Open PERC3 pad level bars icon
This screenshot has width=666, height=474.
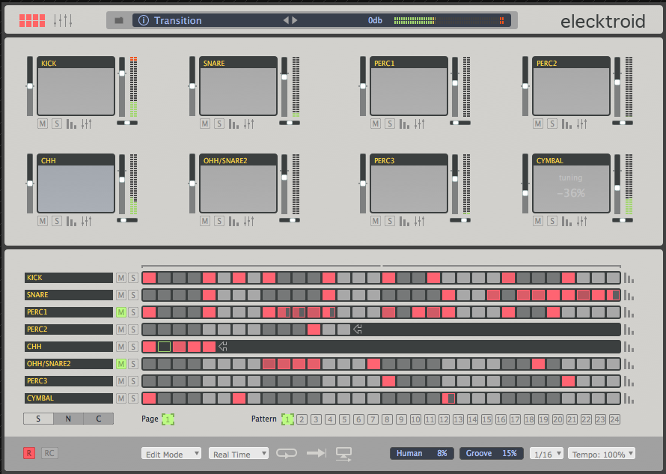[x=404, y=221]
